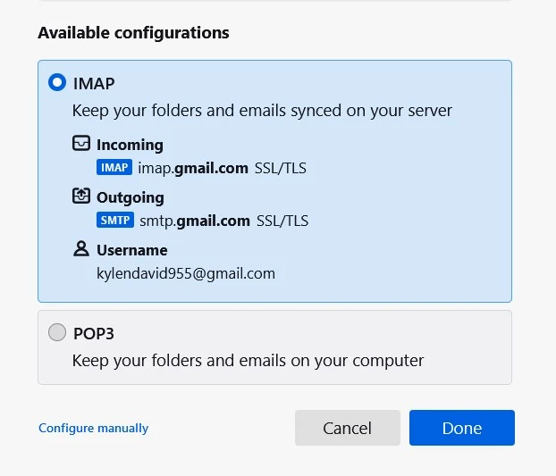Click the POP3 option title label
The image size is (556, 476).
pyautogui.click(x=94, y=333)
